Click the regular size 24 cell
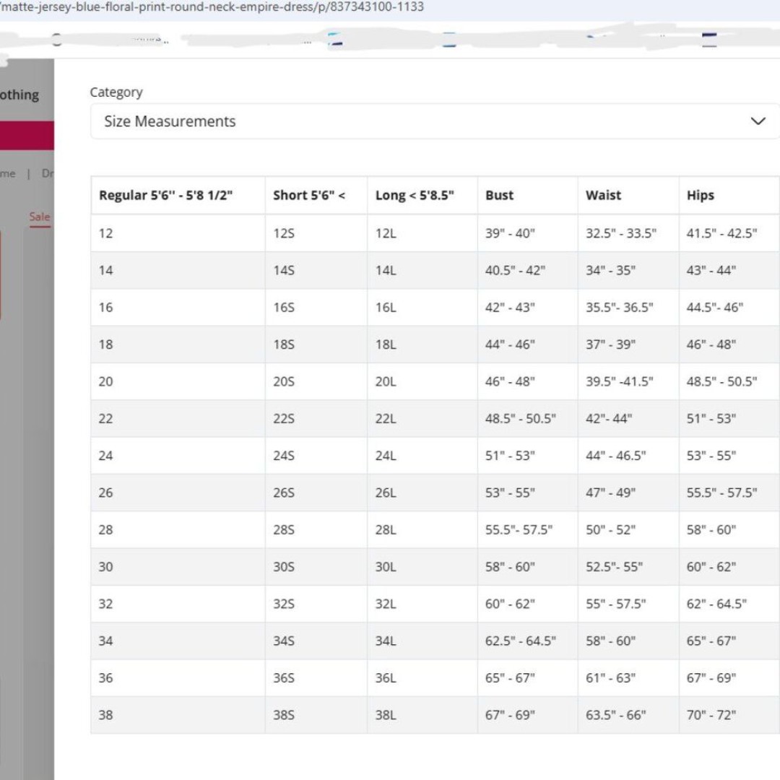 [x=106, y=456]
